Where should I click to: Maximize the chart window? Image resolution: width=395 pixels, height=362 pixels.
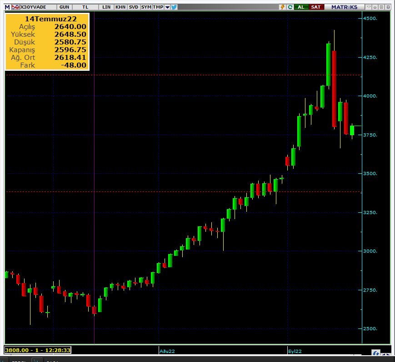381,7
